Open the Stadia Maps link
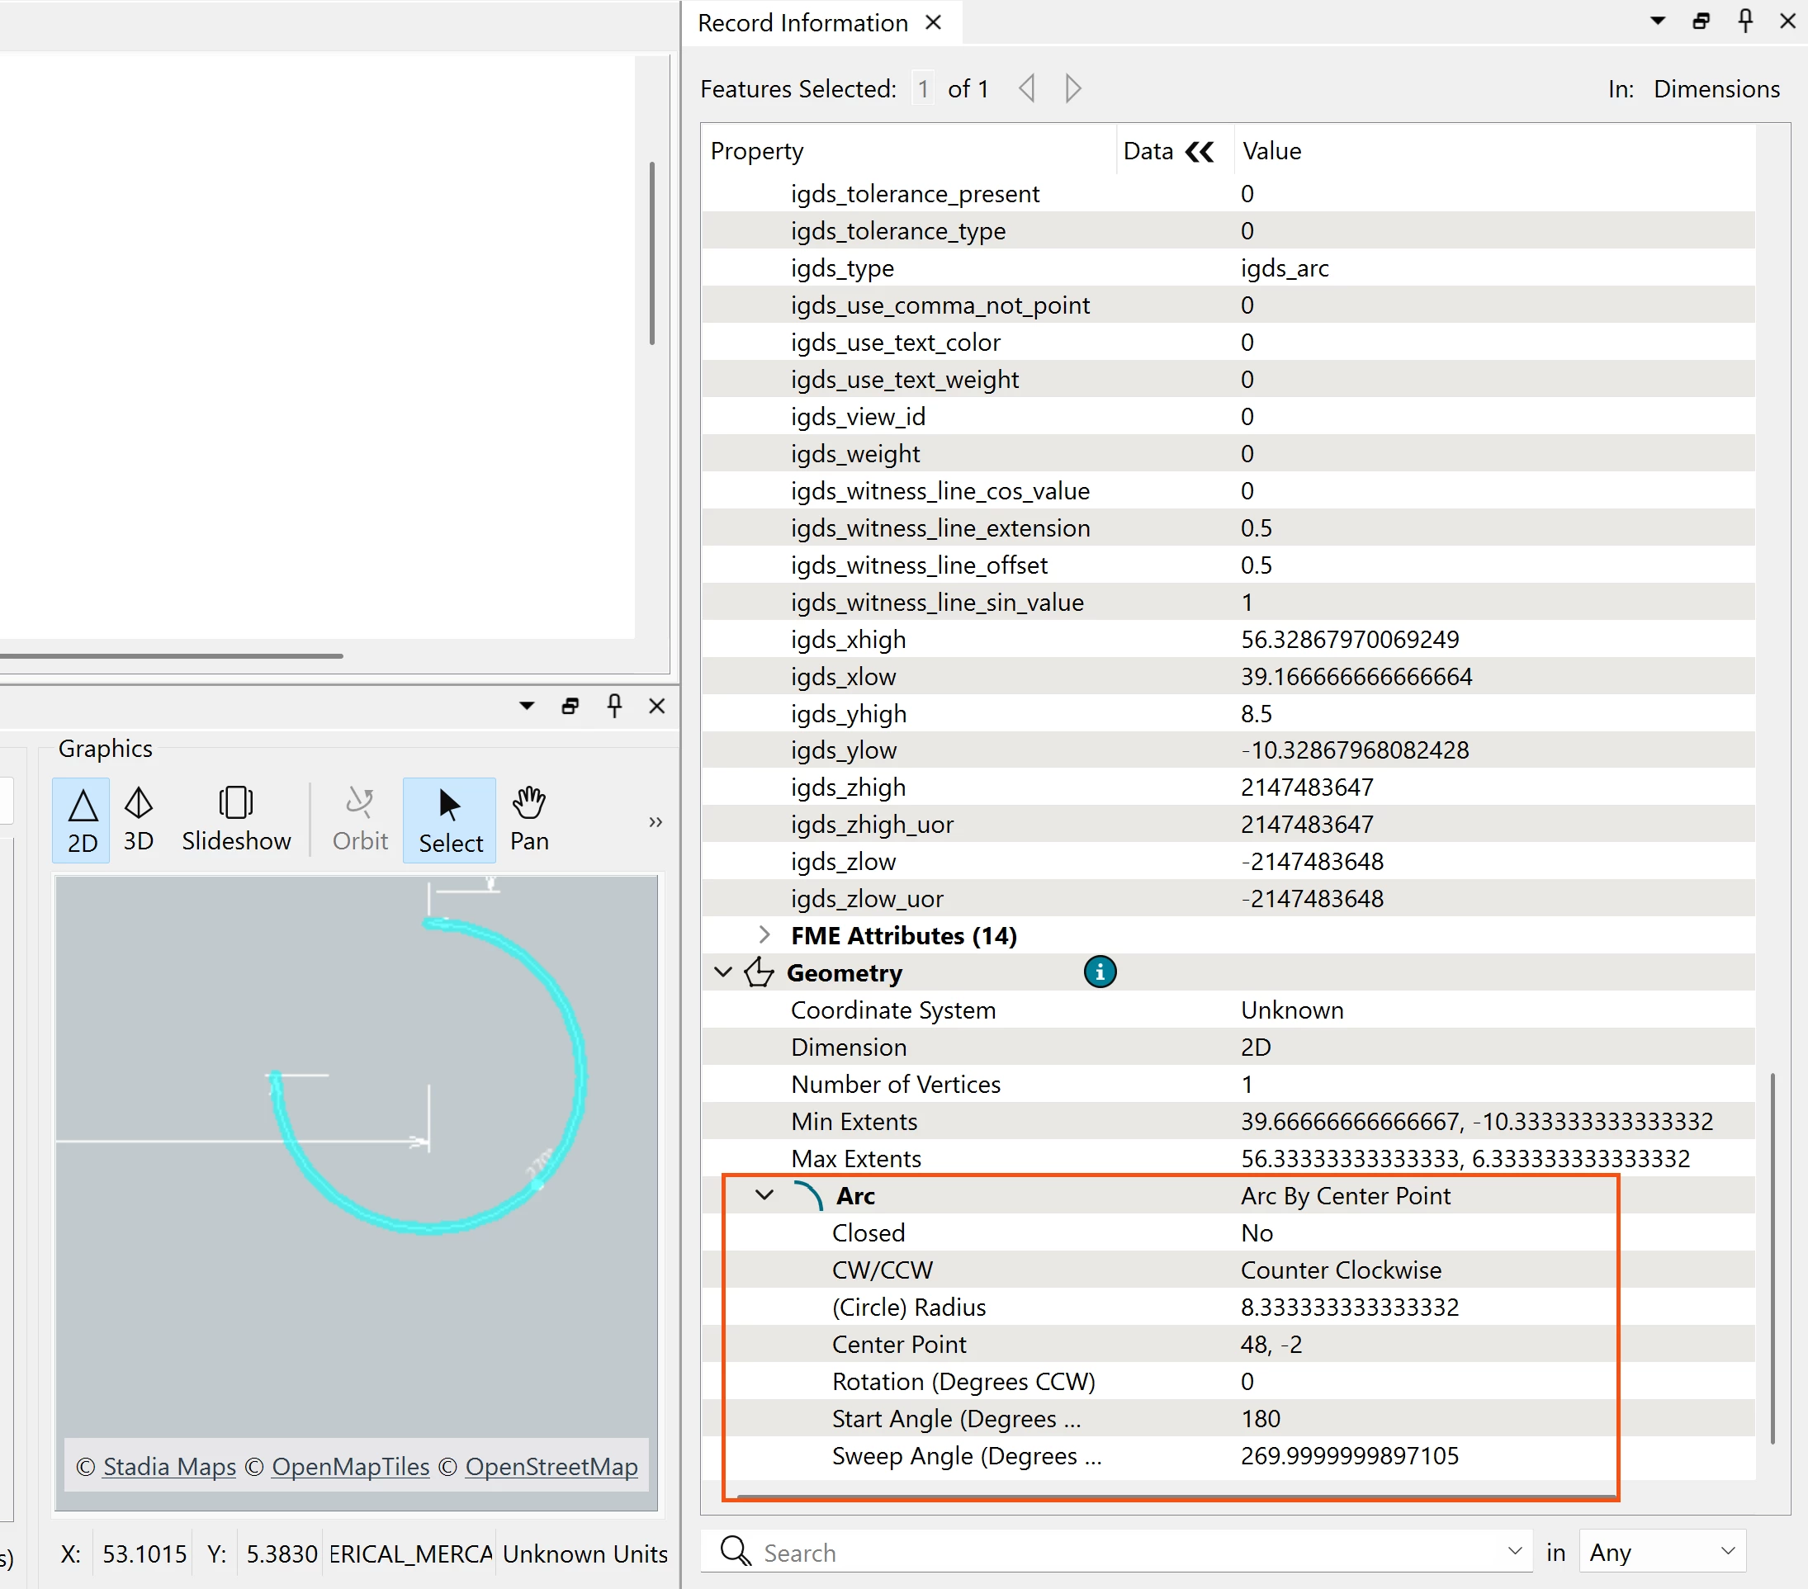 click(169, 1466)
